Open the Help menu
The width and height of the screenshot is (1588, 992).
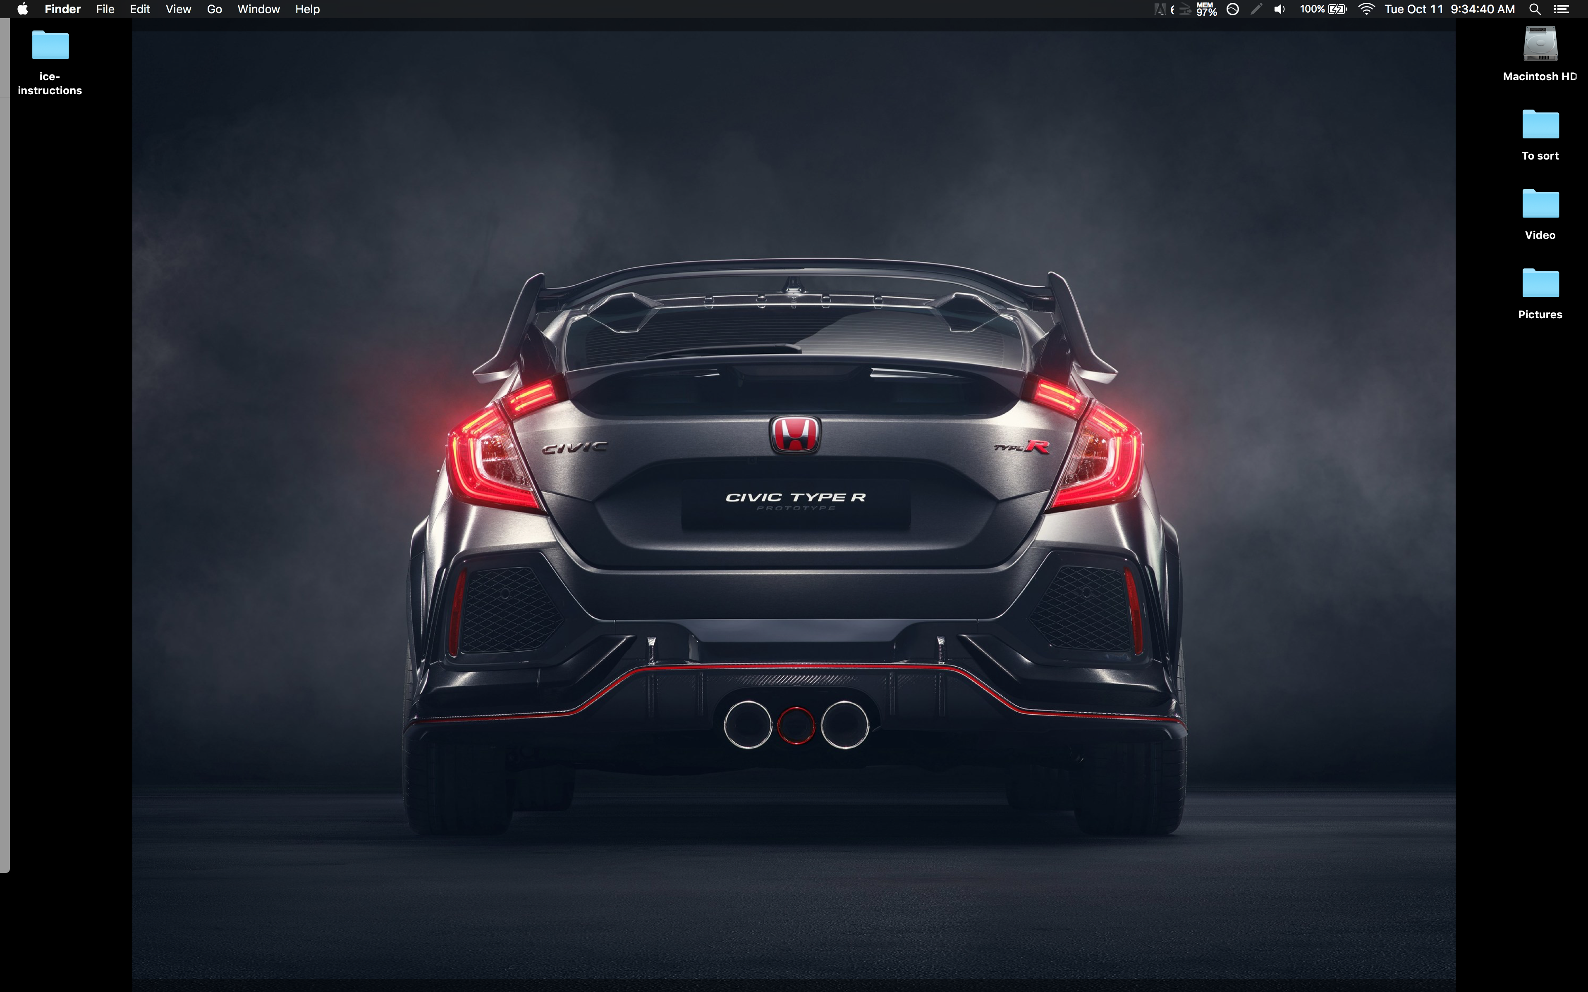(307, 9)
